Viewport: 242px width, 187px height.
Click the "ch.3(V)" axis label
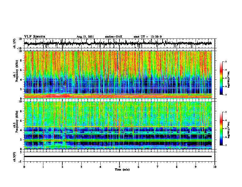(14, 157)
